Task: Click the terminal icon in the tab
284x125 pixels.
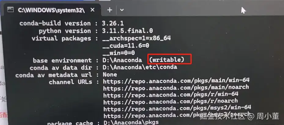Action: tap(10, 9)
